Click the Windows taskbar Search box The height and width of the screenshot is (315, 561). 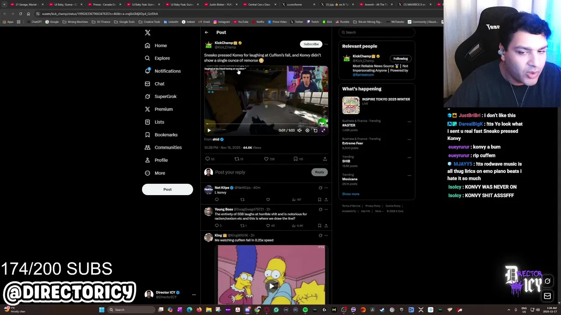(131, 310)
